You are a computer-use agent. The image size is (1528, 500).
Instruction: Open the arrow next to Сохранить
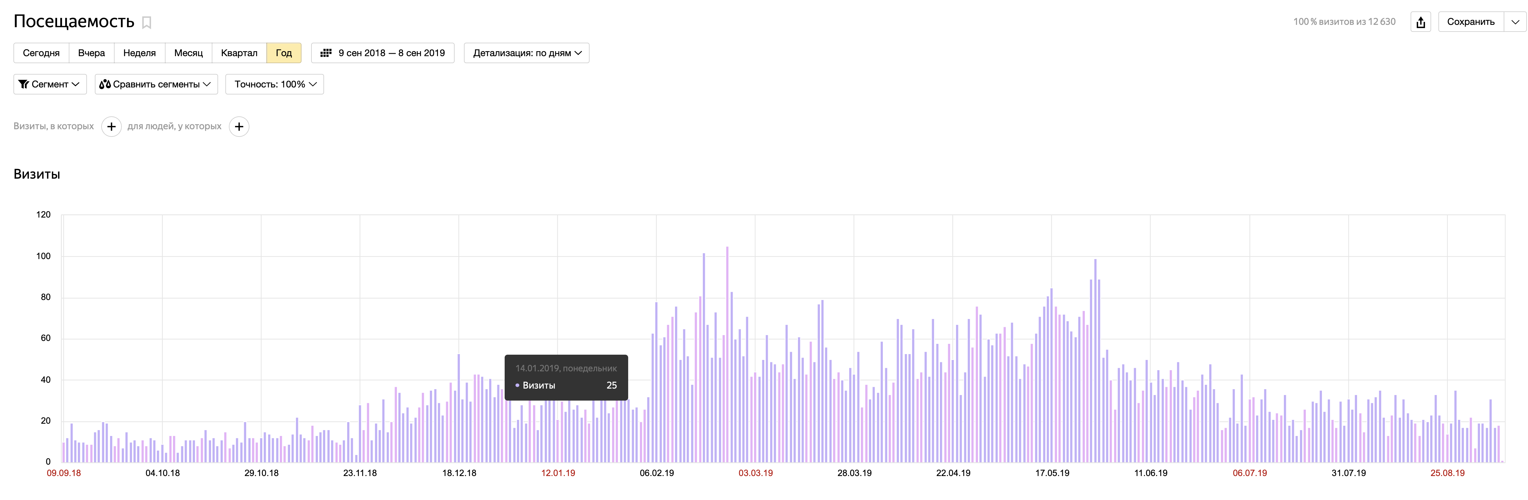(1515, 22)
